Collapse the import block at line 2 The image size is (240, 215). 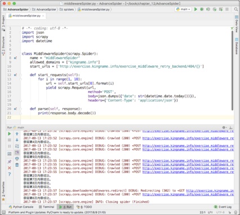click(x=20, y=33)
